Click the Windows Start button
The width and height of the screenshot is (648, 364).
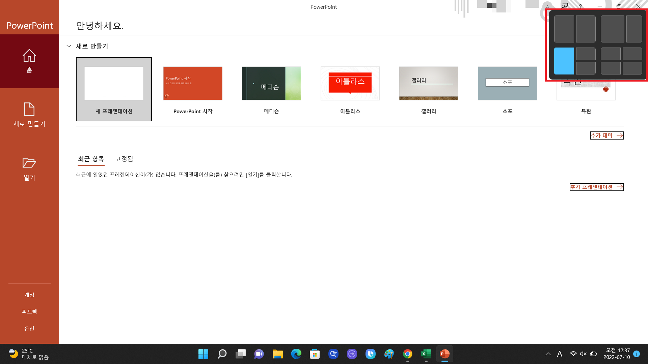(x=203, y=354)
